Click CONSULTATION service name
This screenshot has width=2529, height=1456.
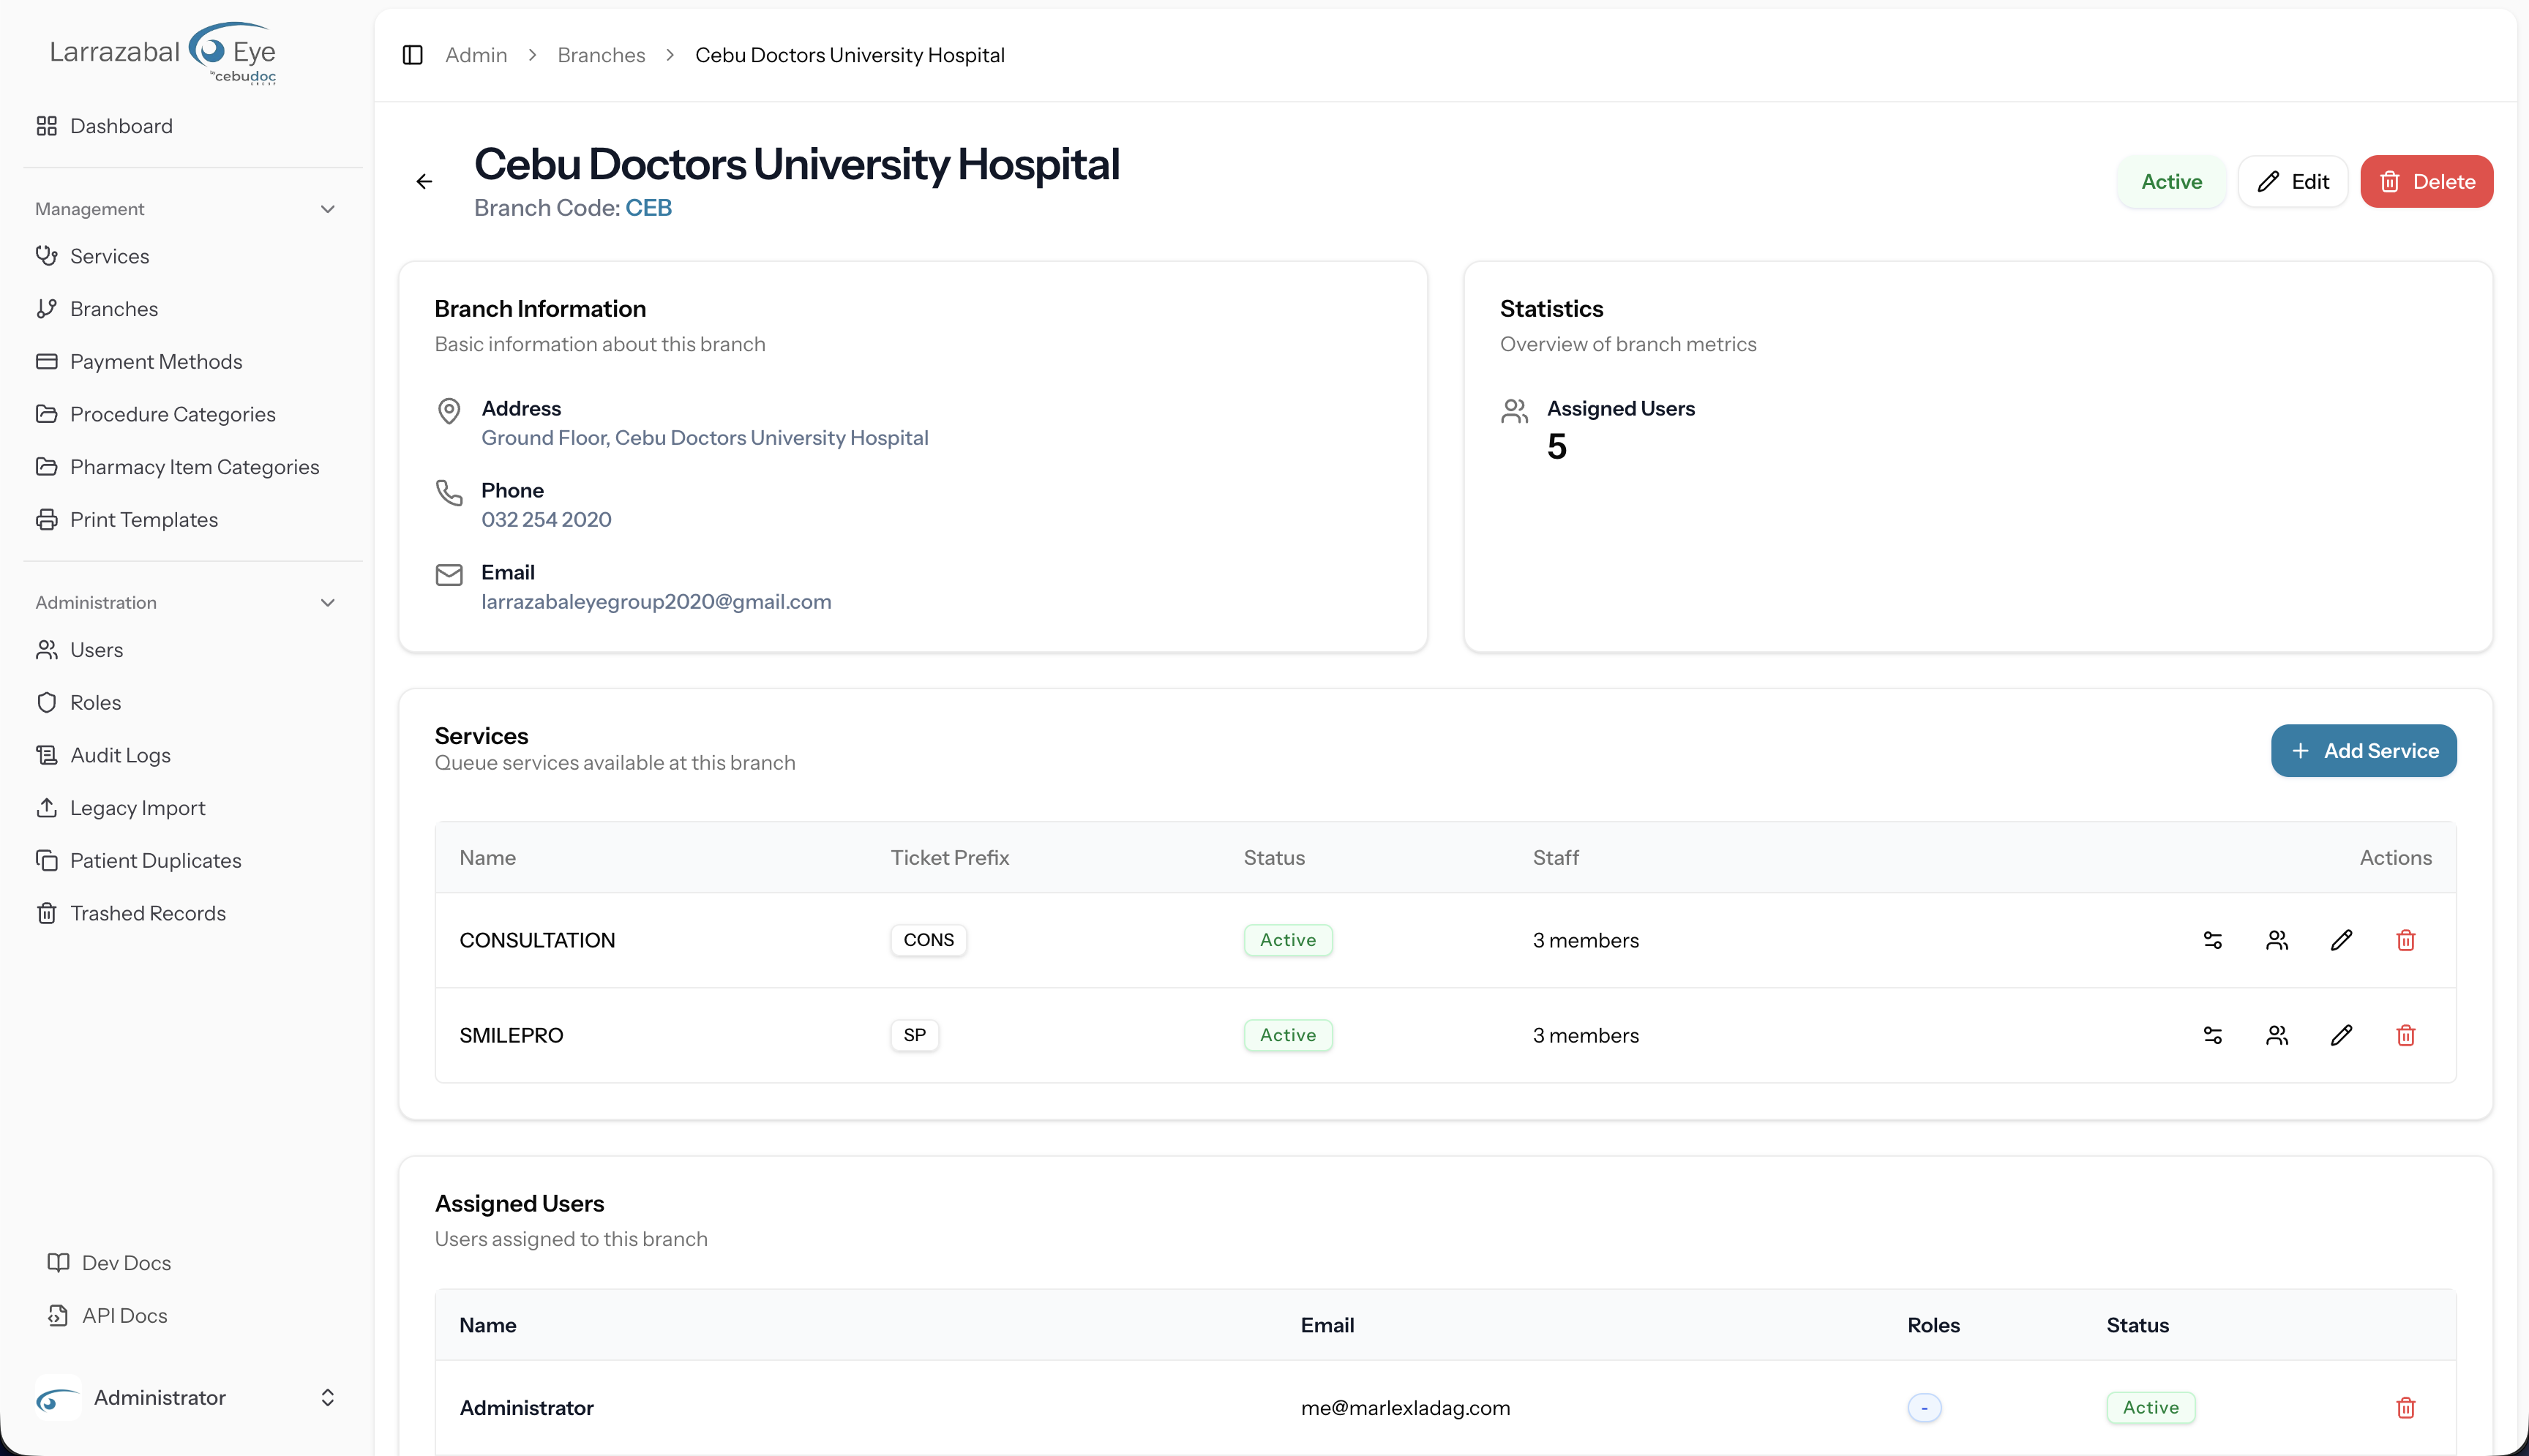(x=537, y=940)
